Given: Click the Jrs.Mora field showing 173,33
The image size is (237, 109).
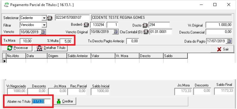Looking at the screenshot, I should (183, 91).
